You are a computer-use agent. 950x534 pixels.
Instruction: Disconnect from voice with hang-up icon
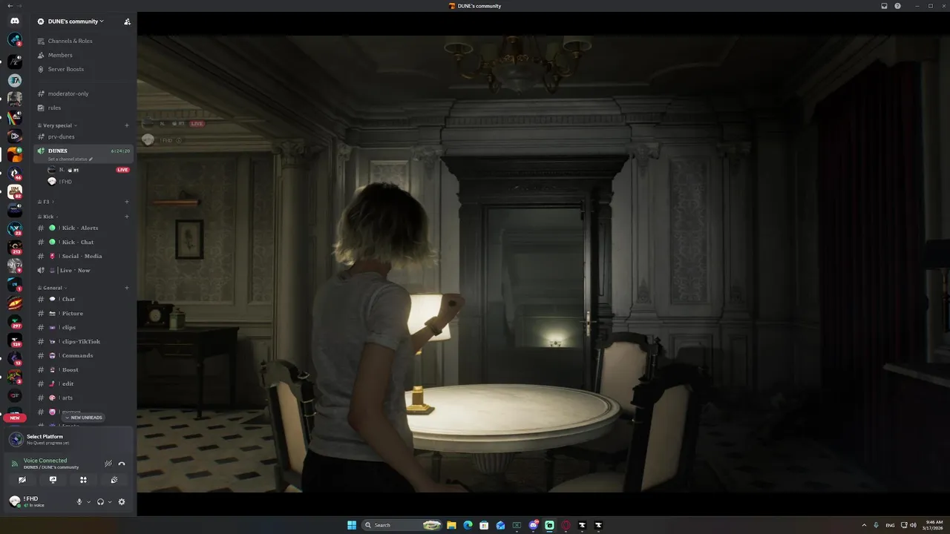pos(122,464)
